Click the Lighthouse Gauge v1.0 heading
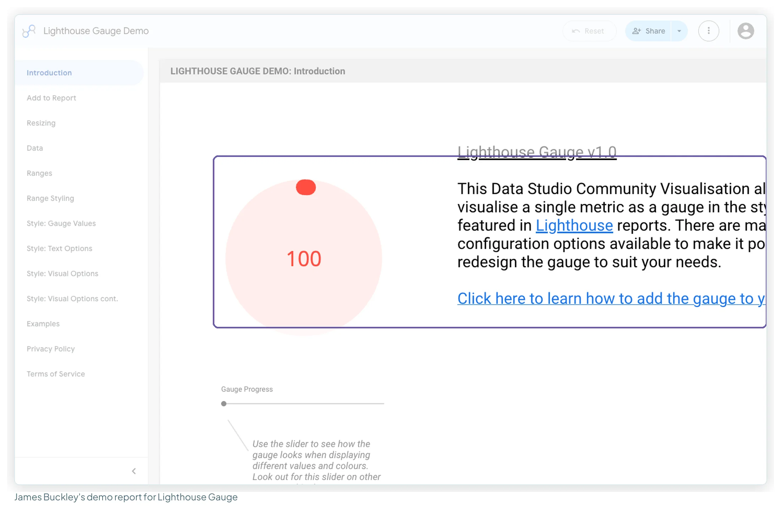This screenshot has height=511, width=781. click(x=537, y=152)
